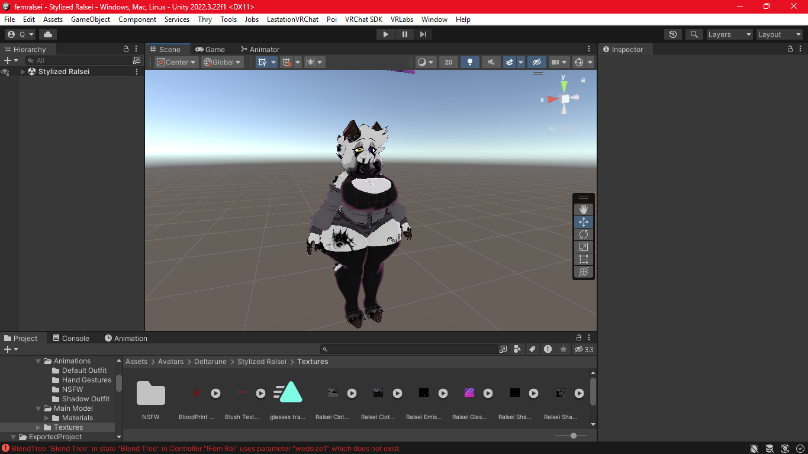Open the Scene camera settings dropdown
808x454 pixels.
point(559,62)
